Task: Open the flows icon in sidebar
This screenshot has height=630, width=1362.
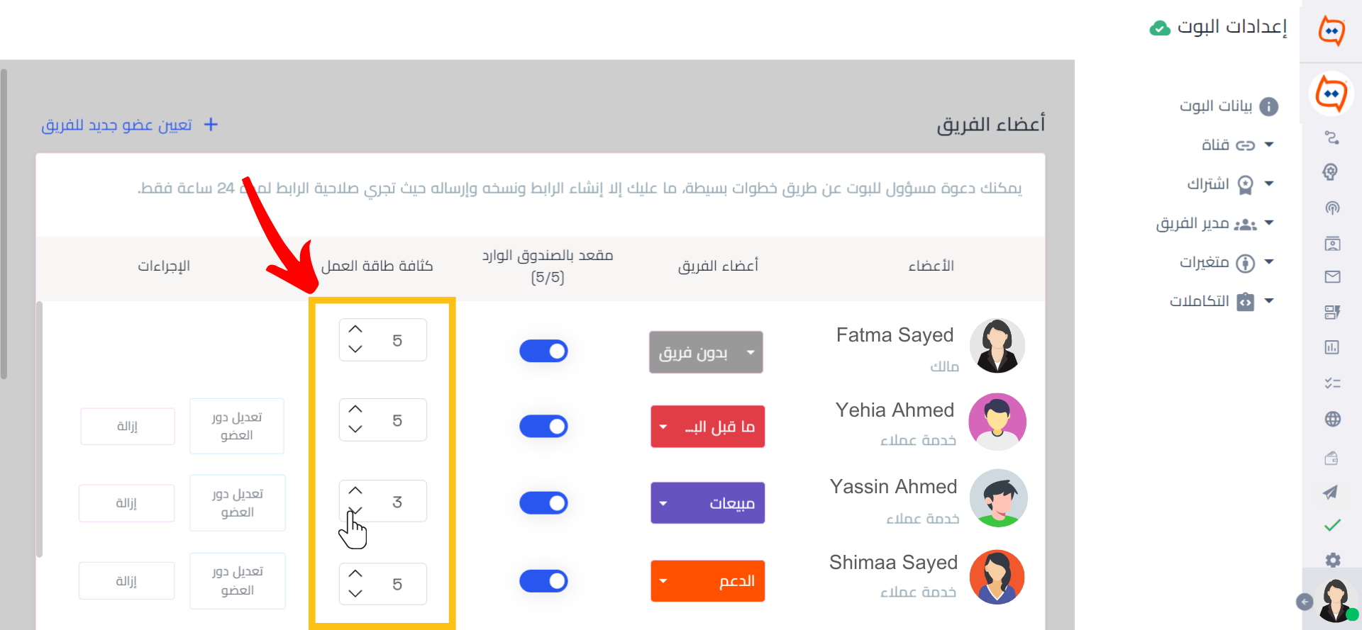Action: tap(1332, 137)
